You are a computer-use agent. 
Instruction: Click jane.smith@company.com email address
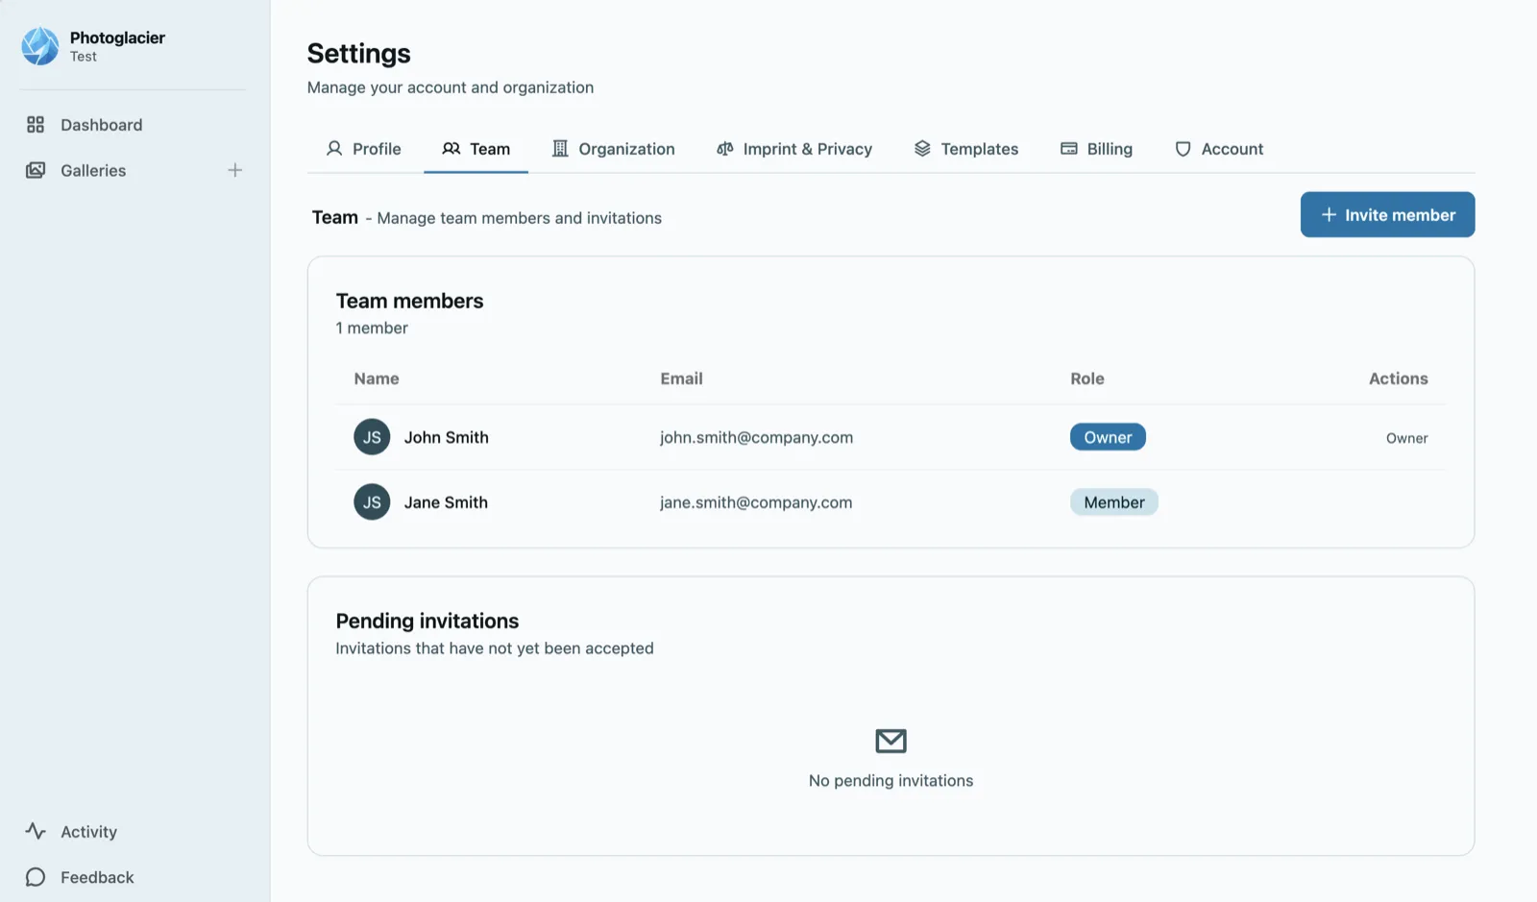756,502
